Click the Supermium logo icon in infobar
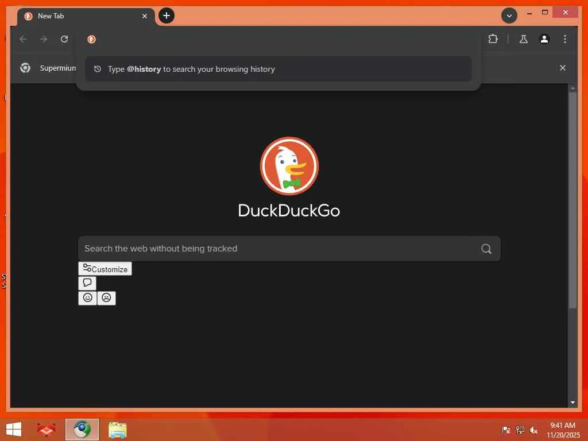 point(25,68)
